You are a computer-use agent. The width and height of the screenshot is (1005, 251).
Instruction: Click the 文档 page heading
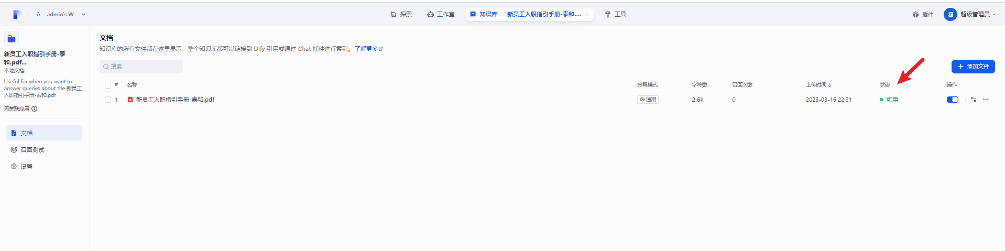coord(106,38)
